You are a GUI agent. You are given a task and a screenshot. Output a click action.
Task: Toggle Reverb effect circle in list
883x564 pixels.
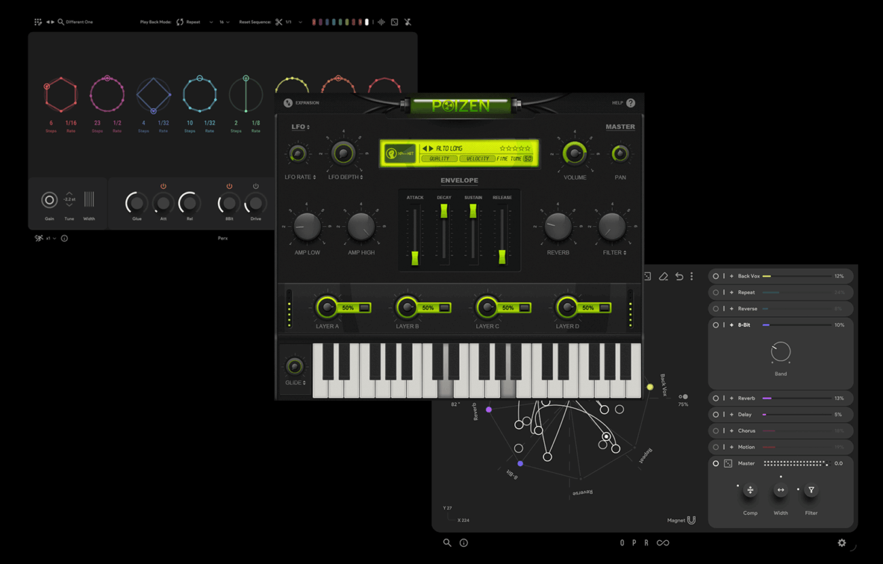coord(715,398)
